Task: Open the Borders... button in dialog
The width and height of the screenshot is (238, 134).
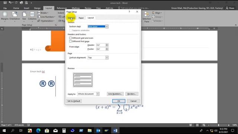Action: pos(132,94)
